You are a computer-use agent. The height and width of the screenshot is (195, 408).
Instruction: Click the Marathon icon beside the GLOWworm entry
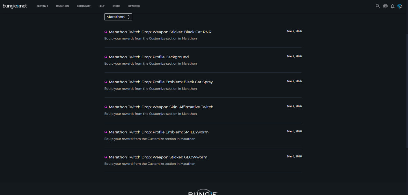[x=106, y=157]
